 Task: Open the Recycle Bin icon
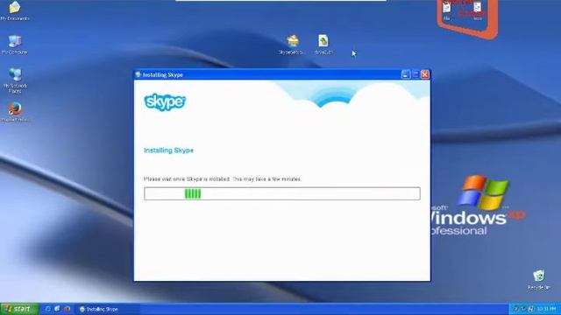(x=538, y=280)
